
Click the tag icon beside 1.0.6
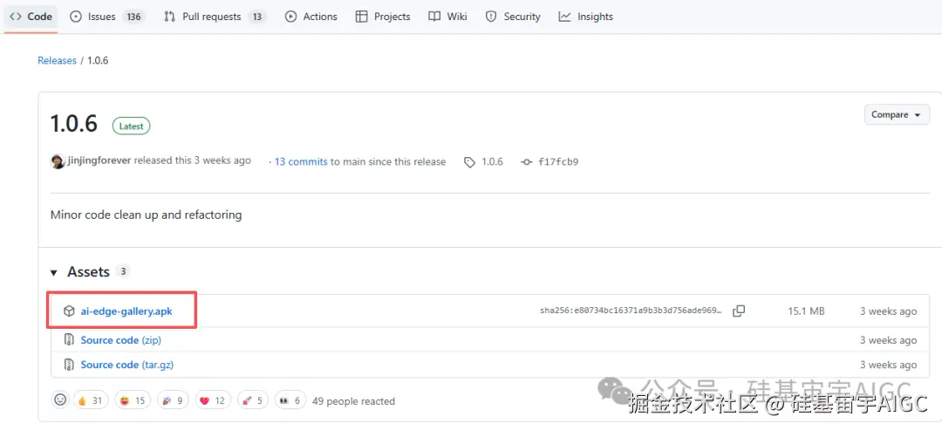[x=470, y=162]
